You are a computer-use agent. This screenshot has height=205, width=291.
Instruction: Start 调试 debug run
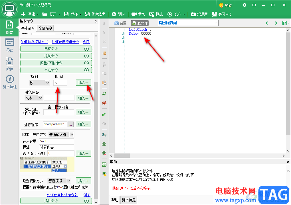coord(118,14)
